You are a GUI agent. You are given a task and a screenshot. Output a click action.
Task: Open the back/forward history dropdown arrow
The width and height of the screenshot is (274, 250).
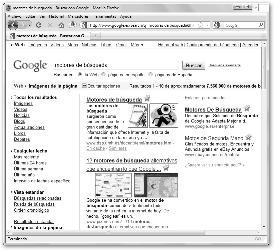coord(30,25)
